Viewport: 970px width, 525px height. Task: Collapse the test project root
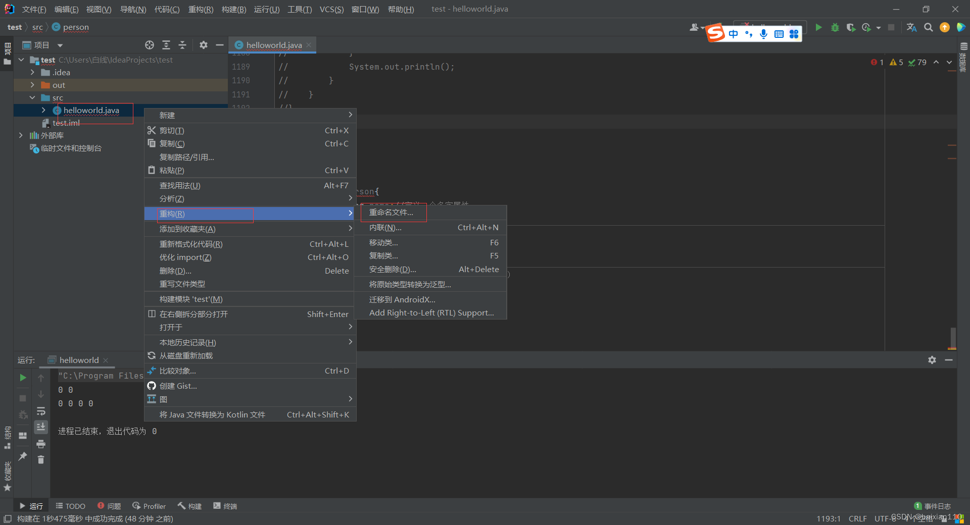tap(21, 60)
